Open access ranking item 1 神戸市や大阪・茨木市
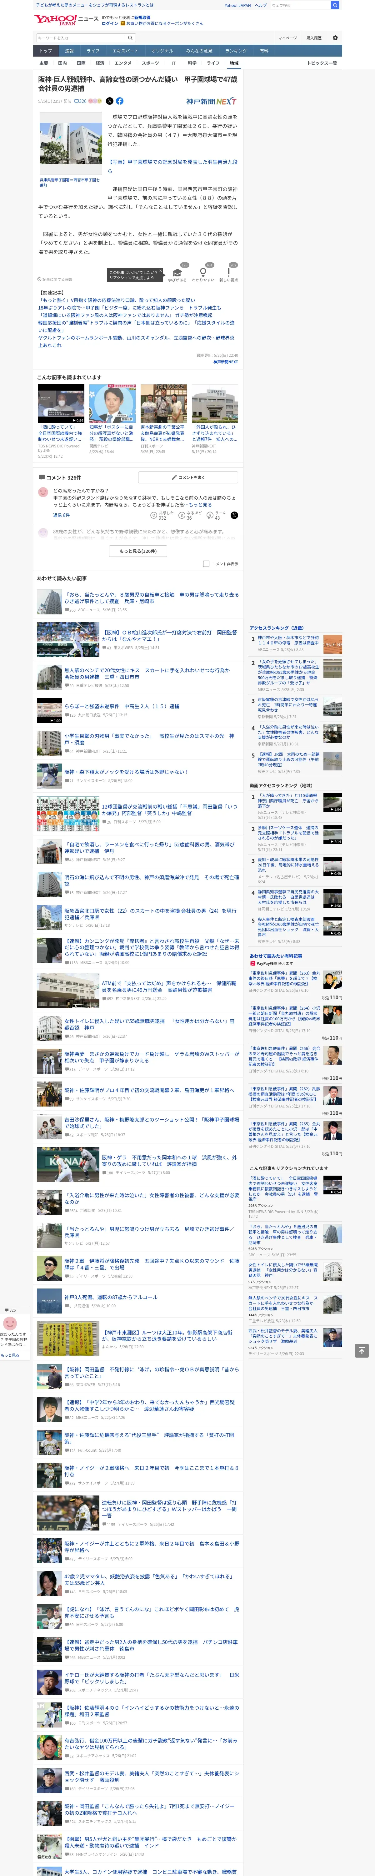Screen dimensions: 375x1876 click(x=288, y=640)
